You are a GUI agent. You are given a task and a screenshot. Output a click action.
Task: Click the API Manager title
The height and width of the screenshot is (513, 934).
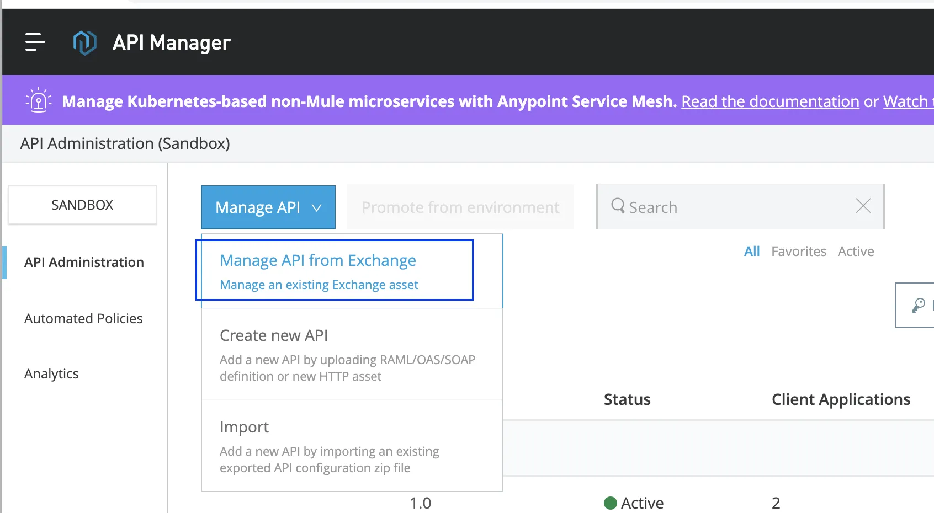tap(172, 42)
